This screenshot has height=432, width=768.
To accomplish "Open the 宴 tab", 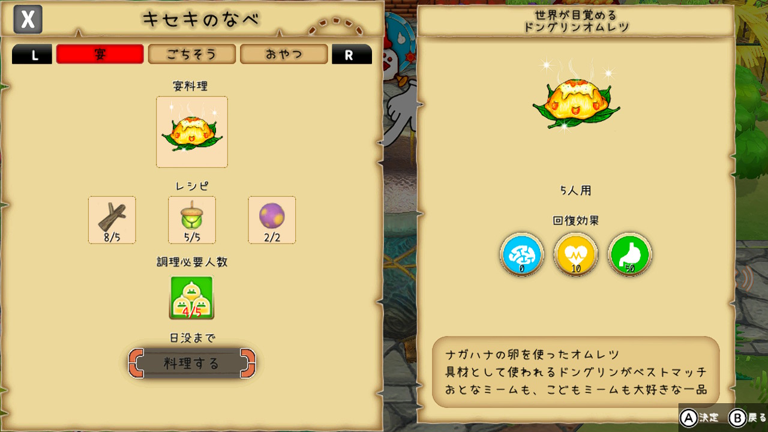I will (x=100, y=54).
